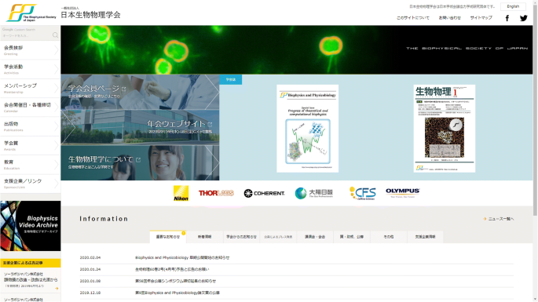
Task: Open the Coherent sponsor logo
Action: [264, 193]
